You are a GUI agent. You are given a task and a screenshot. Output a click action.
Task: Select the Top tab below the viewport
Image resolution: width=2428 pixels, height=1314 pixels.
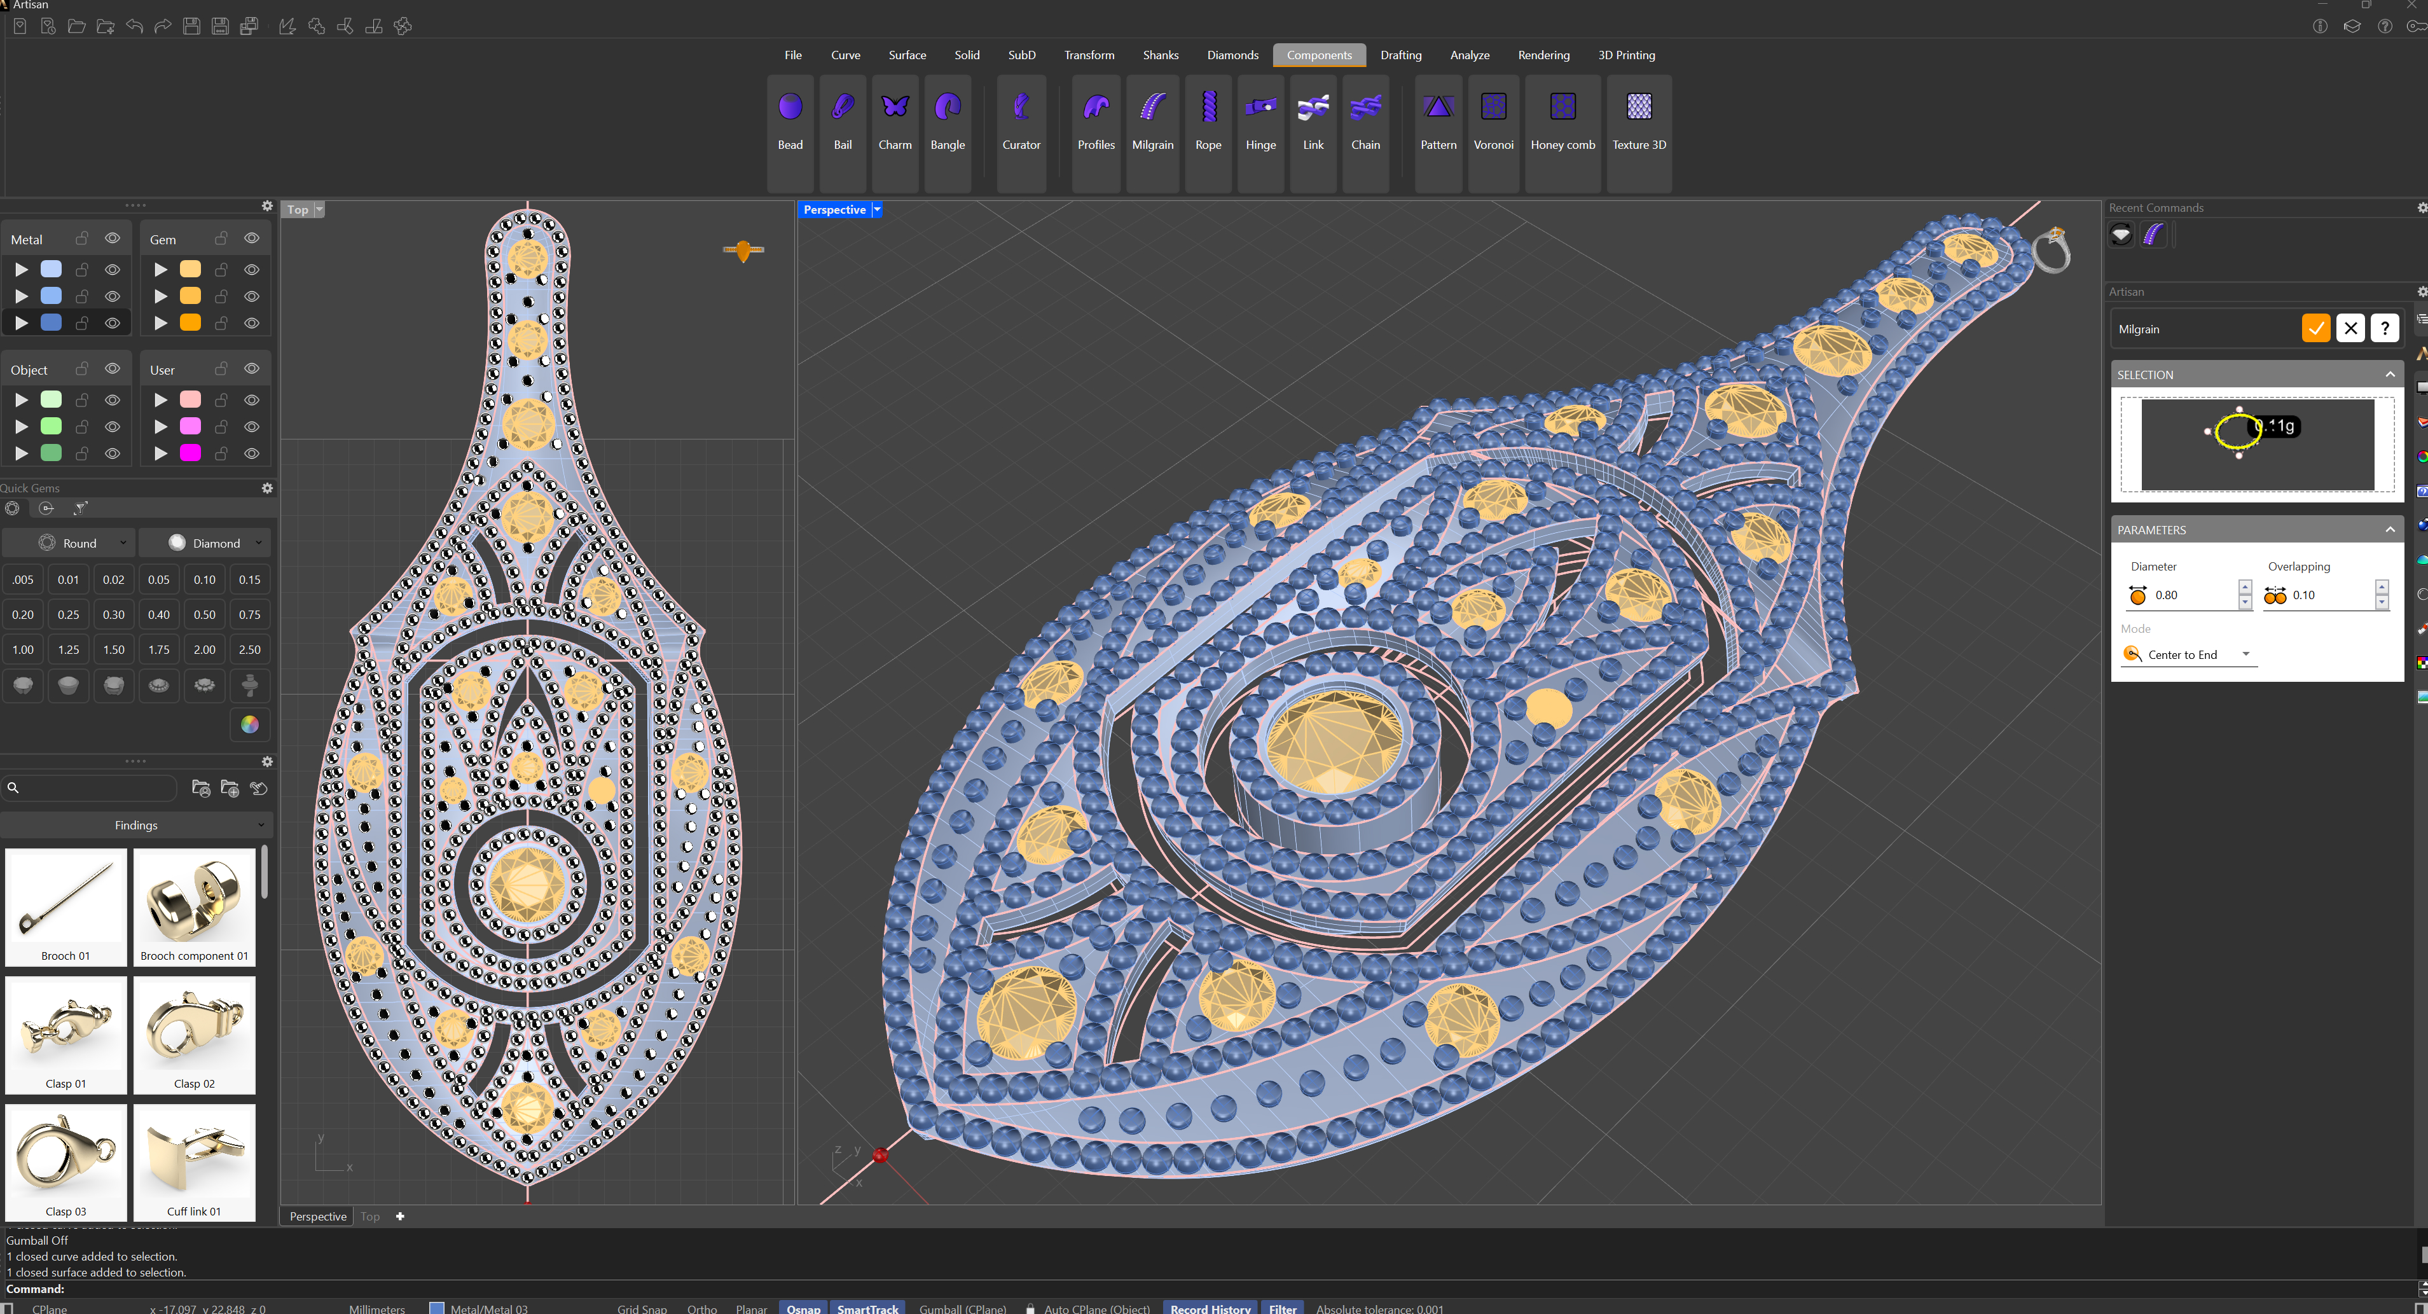[369, 1216]
